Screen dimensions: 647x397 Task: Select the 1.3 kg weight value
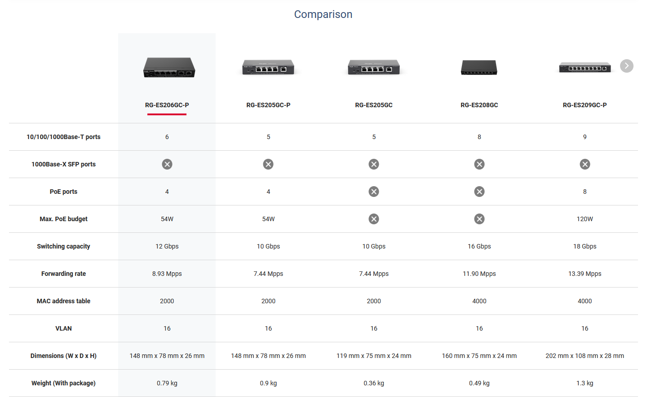click(x=585, y=383)
